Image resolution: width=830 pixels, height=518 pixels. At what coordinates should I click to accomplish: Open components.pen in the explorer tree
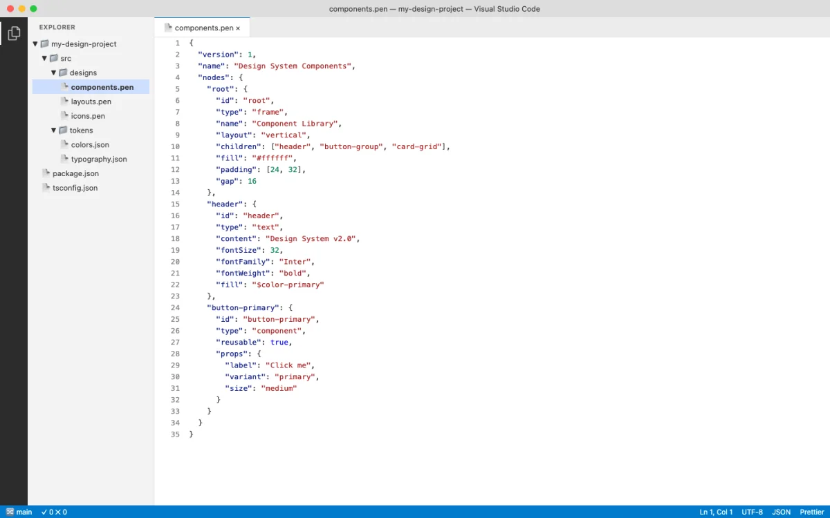click(x=91, y=87)
